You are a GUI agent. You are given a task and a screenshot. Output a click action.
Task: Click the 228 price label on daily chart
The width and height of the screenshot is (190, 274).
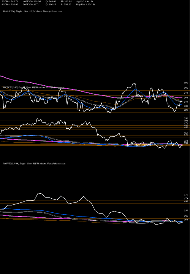point(186,110)
